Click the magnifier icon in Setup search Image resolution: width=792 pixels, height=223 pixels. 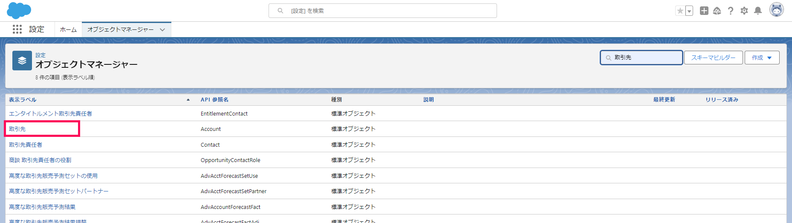coord(280,11)
